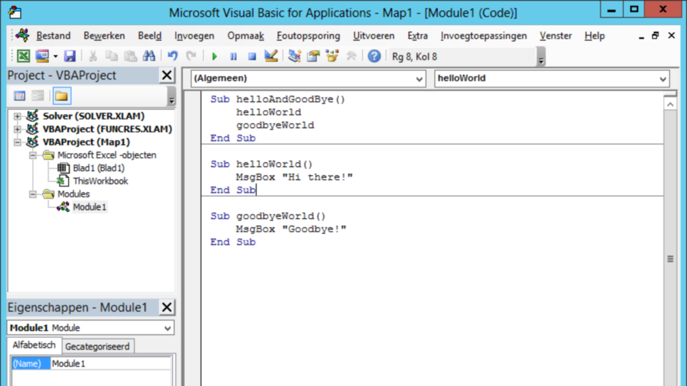Image resolution: width=687 pixels, height=386 pixels.
Task: Click the Toolbox hammer-wrench icon
Action: click(351, 56)
